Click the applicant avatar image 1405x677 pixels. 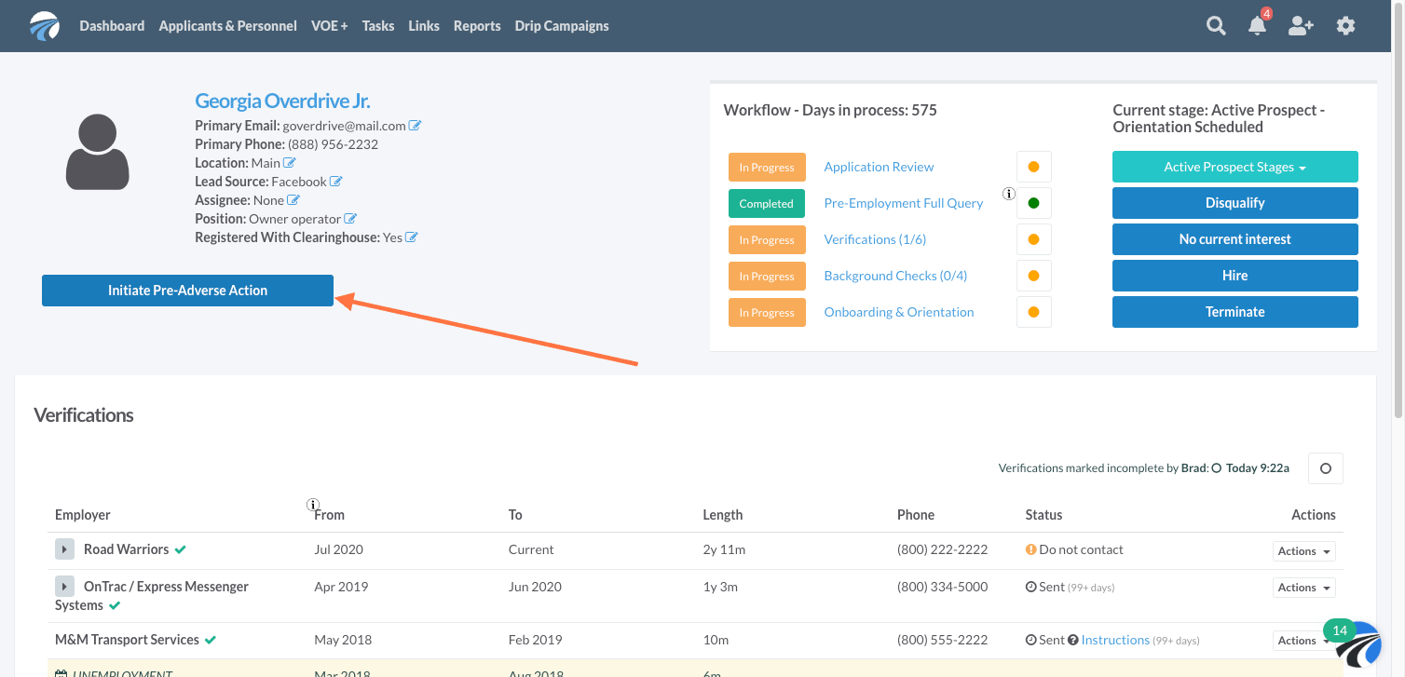98,152
